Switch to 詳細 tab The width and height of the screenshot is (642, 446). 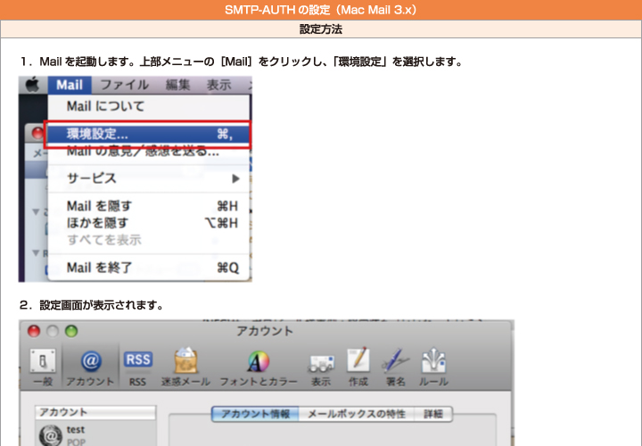tap(433, 414)
